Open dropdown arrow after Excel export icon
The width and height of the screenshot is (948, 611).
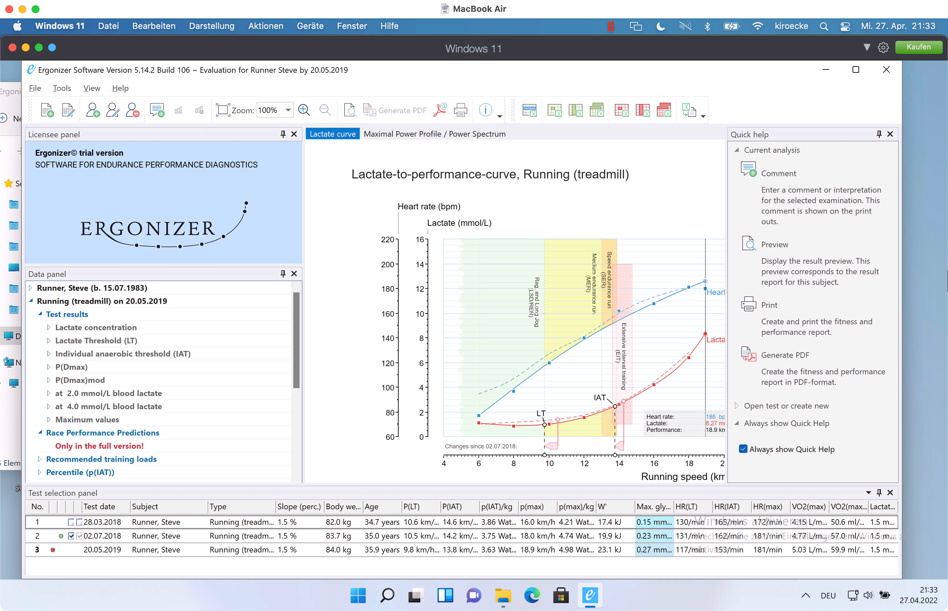click(703, 116)
